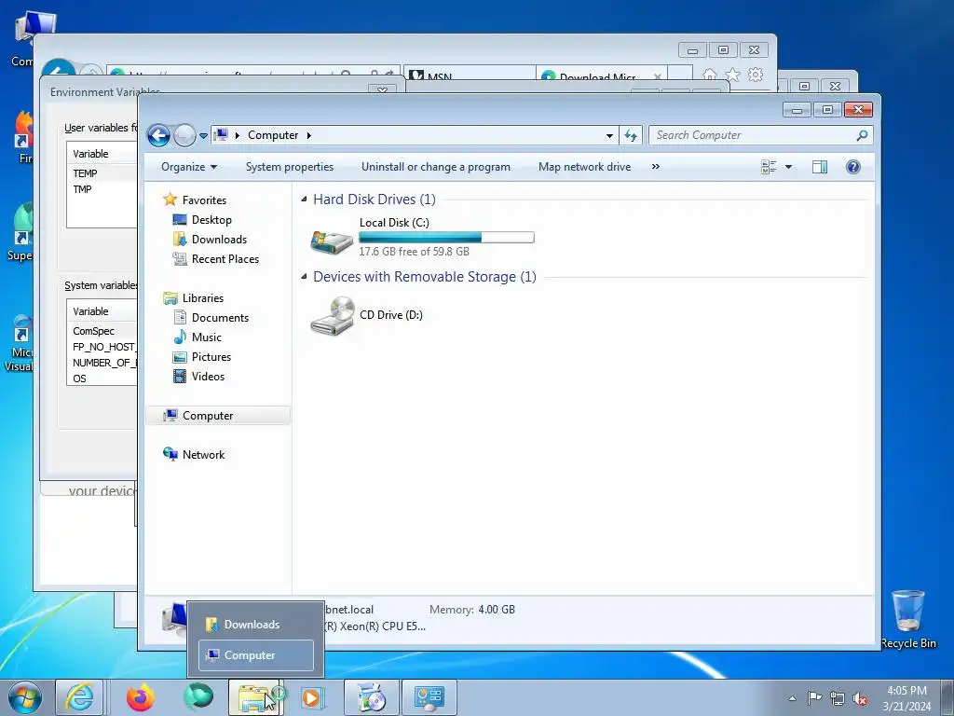Collapse Devices with Removable Storage group
The height and width of the screenshot is (716, 954).
coord(304,276)
